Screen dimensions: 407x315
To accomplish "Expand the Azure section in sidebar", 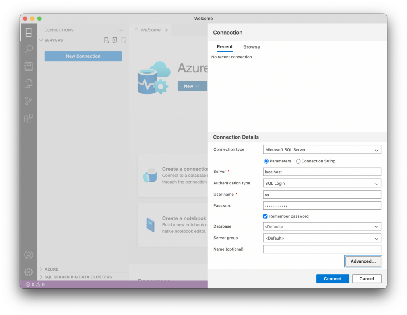I will pos(51,269).
